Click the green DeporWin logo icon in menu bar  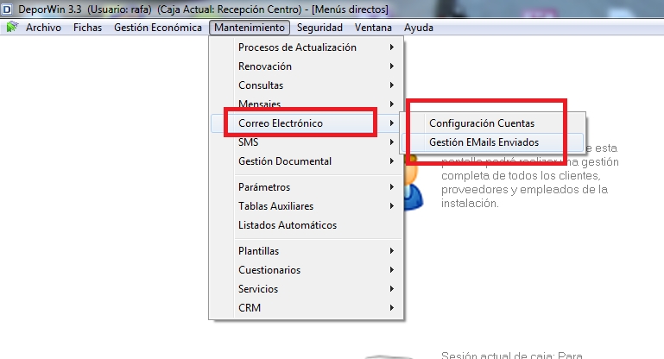pyautogui.click(x=12, y=27)
